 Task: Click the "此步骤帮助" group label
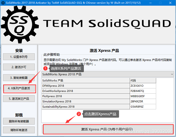[x=52, y=55]
